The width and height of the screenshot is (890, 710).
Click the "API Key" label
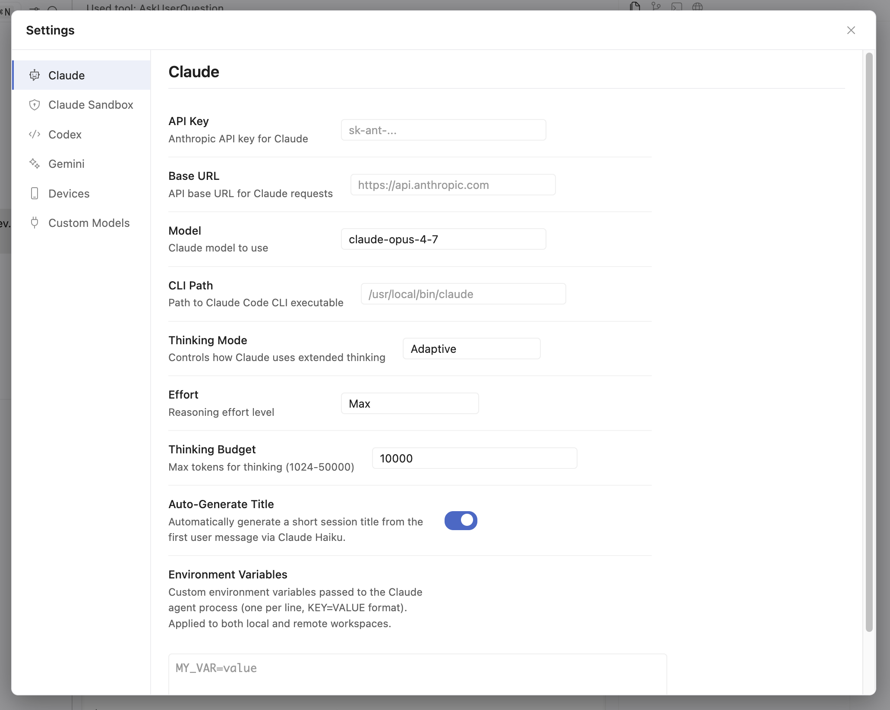(x=189, y=121)
